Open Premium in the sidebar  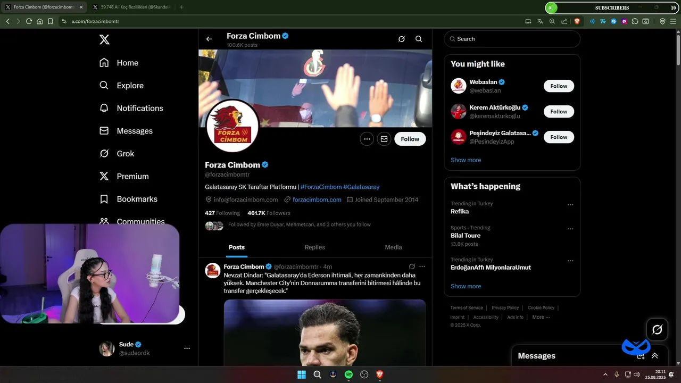tap(124, 176)
